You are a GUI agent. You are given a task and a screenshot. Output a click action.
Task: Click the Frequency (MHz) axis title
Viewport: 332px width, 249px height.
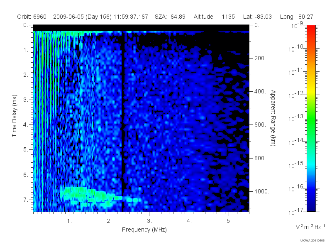pyautogui.click(x=144, y=229)
